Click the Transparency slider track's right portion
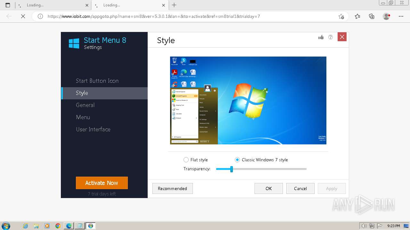 [x=270, y=169]
